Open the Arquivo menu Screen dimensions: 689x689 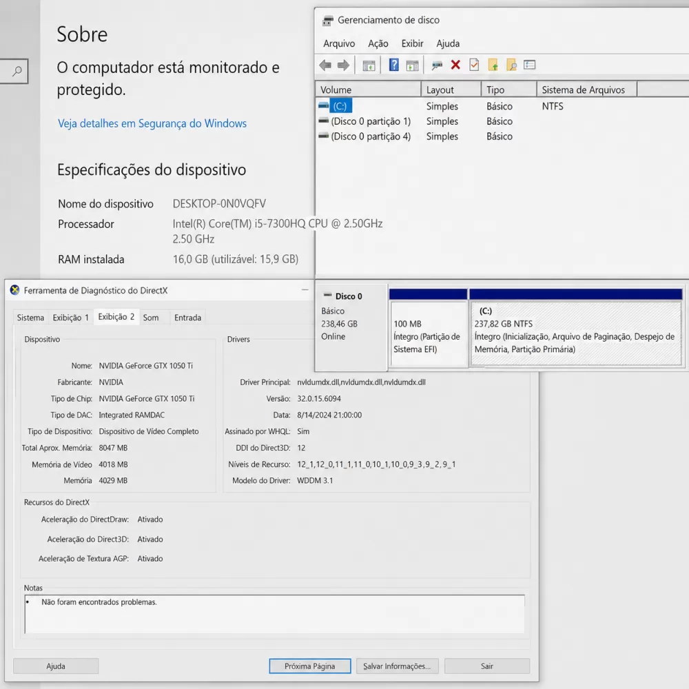pyautogui.click(x=339, y=43)
